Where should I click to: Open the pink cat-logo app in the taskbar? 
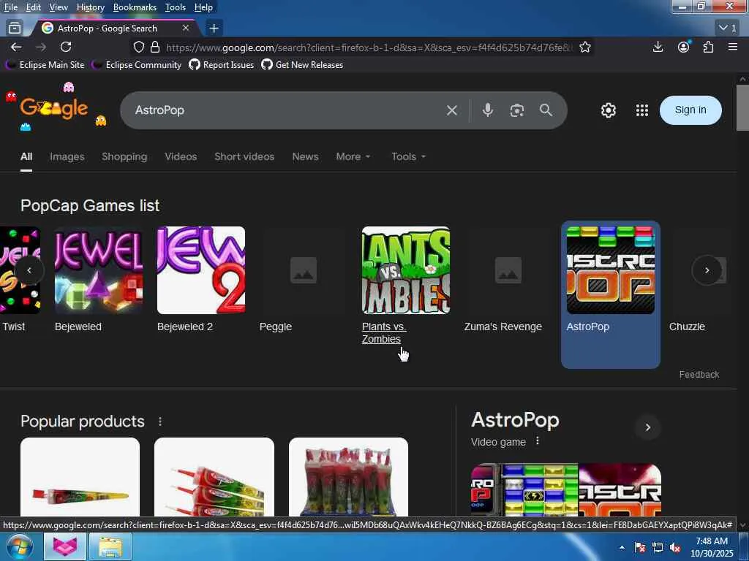65,546
